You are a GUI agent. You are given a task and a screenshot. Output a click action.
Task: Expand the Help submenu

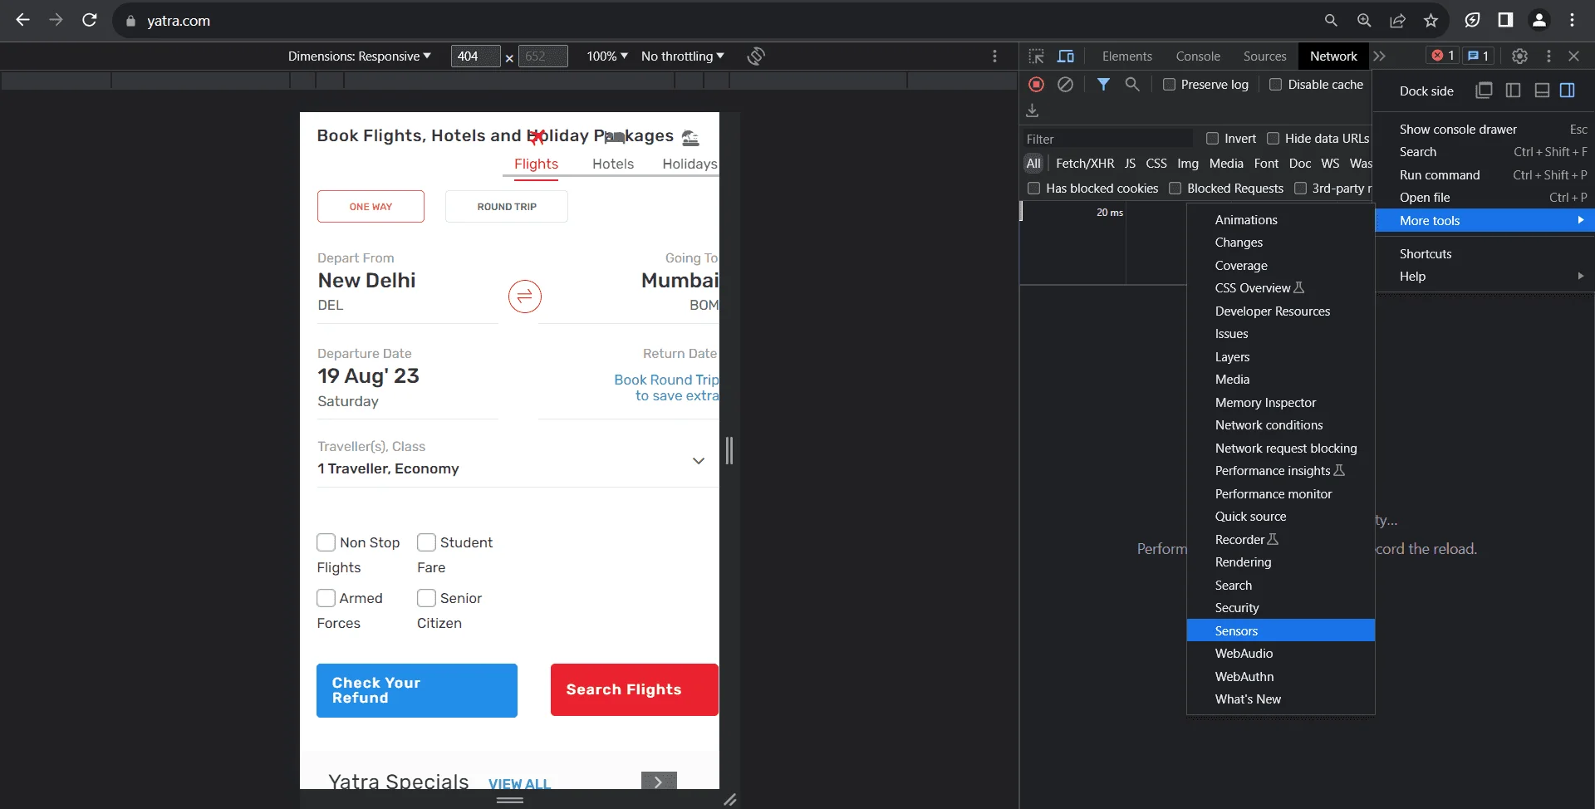[x=1485, y=277]
